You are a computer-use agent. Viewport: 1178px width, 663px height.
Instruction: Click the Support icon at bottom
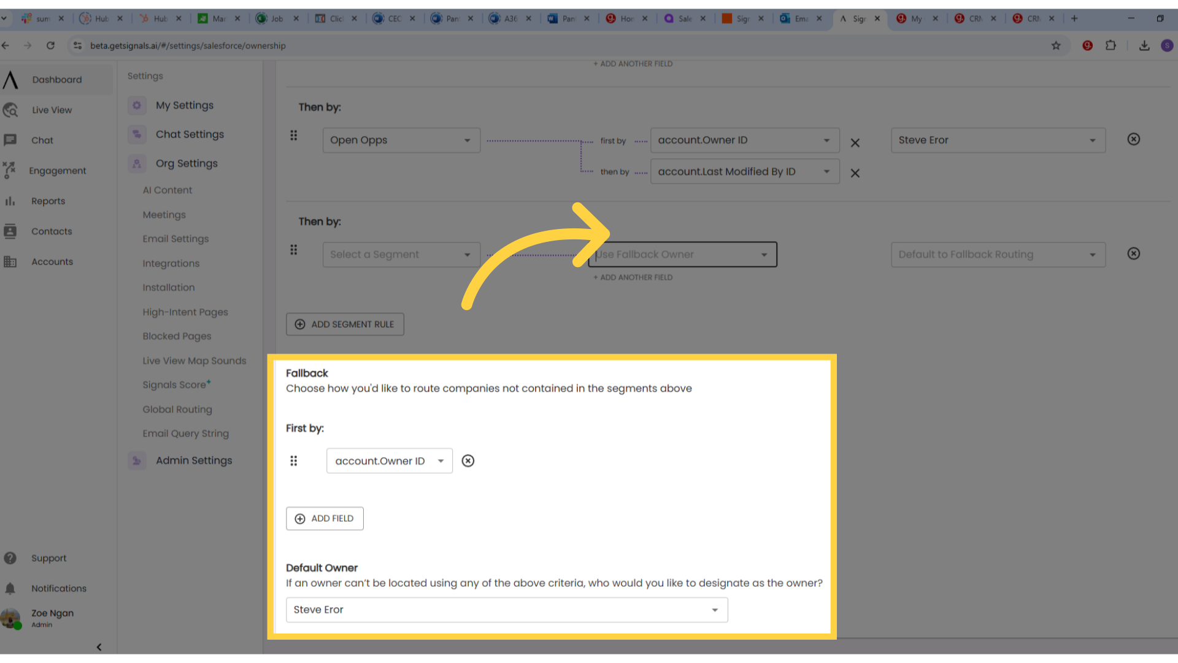click(x=10, y=558)
